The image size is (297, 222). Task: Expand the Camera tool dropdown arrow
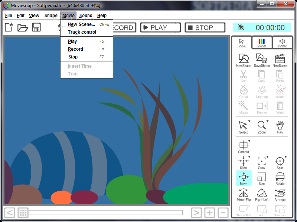(249, 141)
